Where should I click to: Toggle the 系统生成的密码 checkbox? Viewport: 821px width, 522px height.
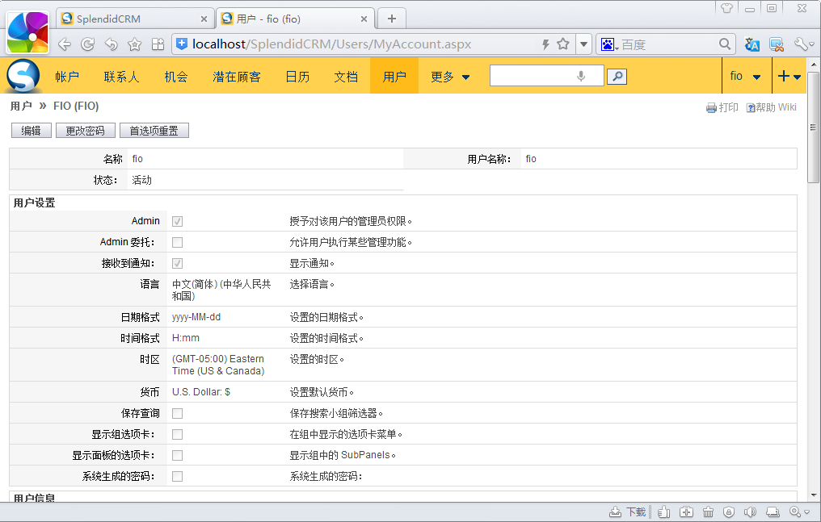coord(178,476)
